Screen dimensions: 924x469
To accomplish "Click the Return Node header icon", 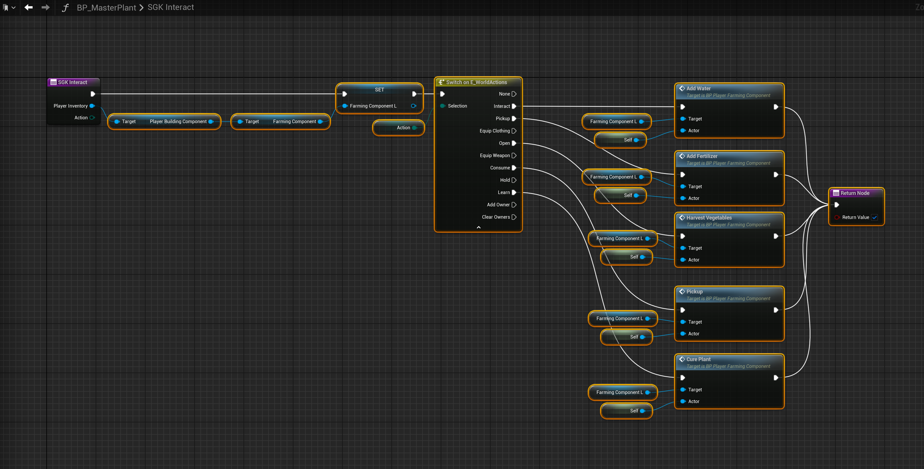I will (836, 193).
